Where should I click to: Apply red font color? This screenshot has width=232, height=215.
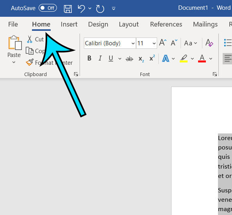202,59
